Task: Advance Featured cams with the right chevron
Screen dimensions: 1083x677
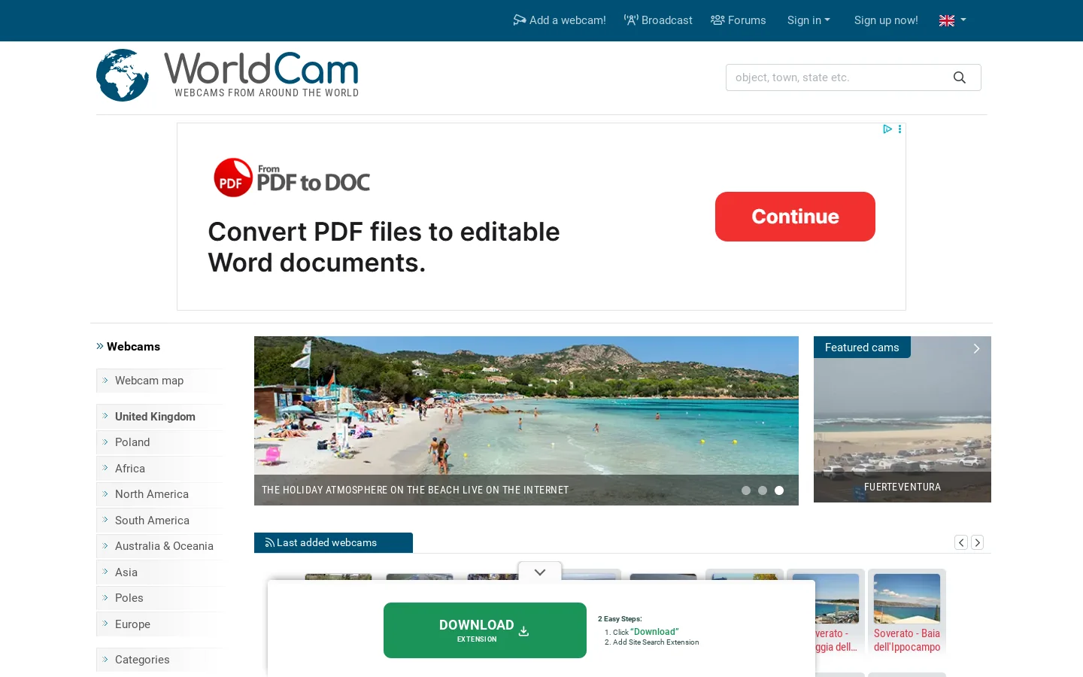Action: (x=976, y=348)
